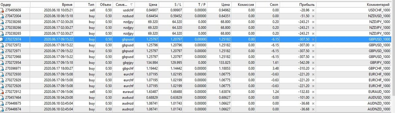Sort by the Тип column header

pyautogui.click(x=85, y=5)
